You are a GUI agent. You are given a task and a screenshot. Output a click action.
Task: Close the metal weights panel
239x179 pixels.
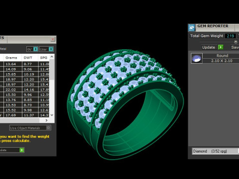[x=53, y=39]
